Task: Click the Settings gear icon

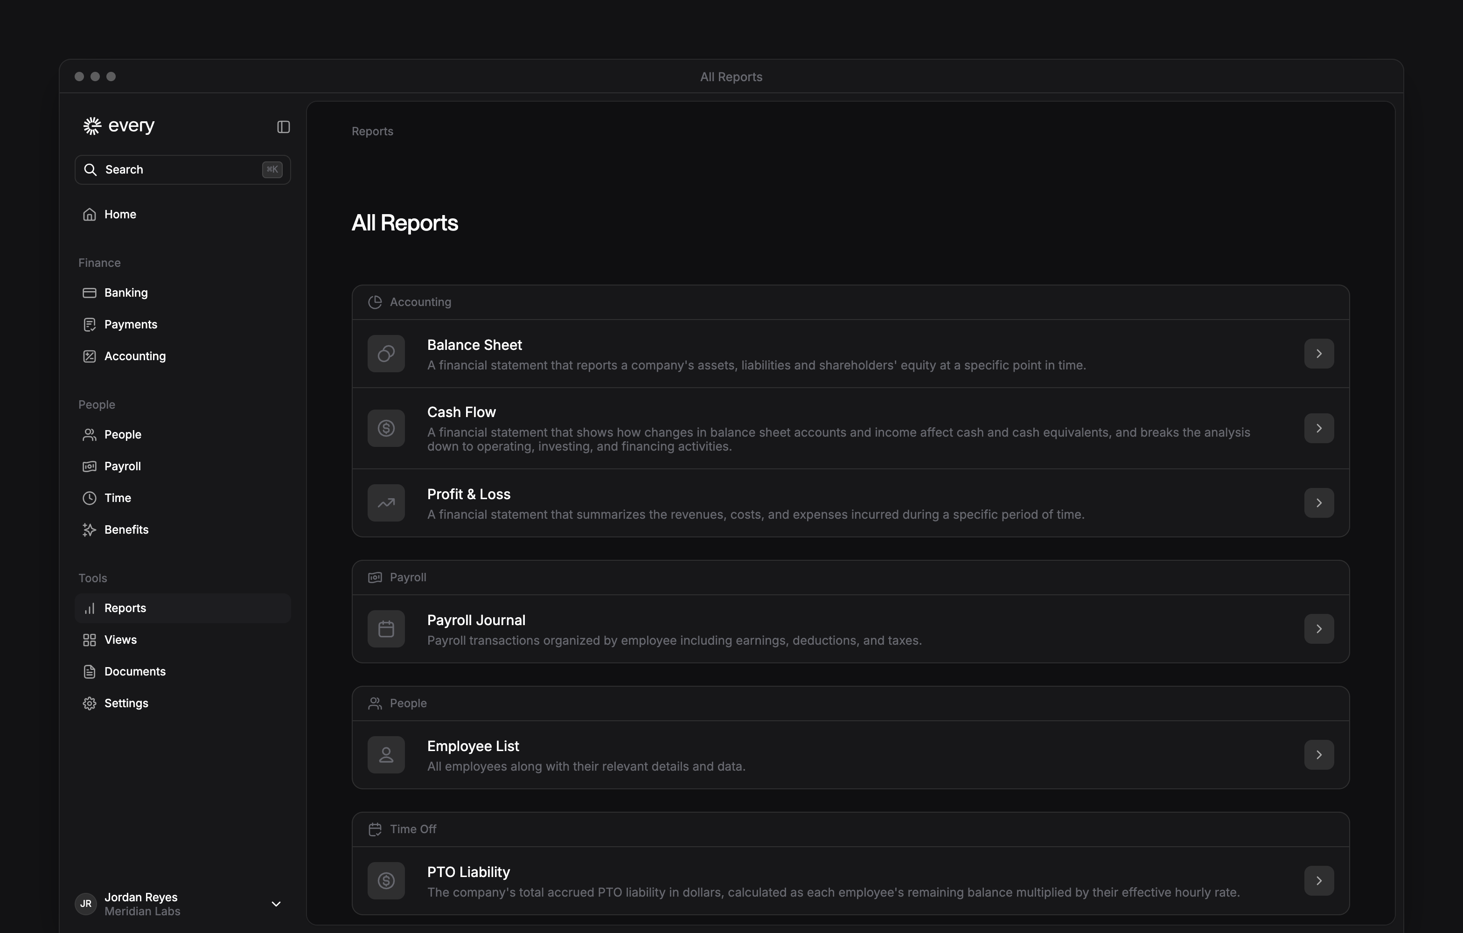Action: pyautogui.click(x=89, y=703)
